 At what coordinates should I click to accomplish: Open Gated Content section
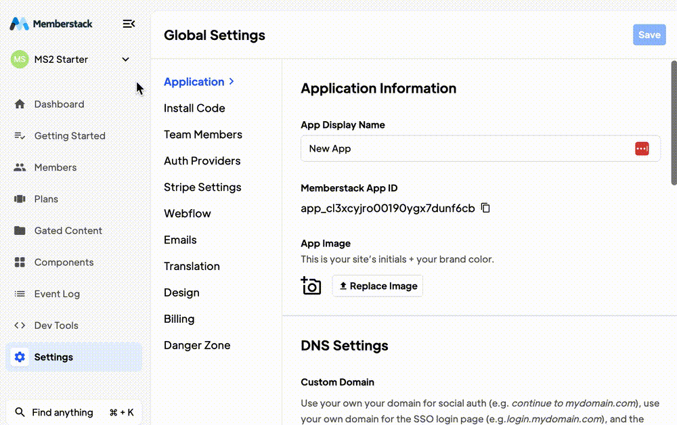pyautogui.click(x=68, y=230)
